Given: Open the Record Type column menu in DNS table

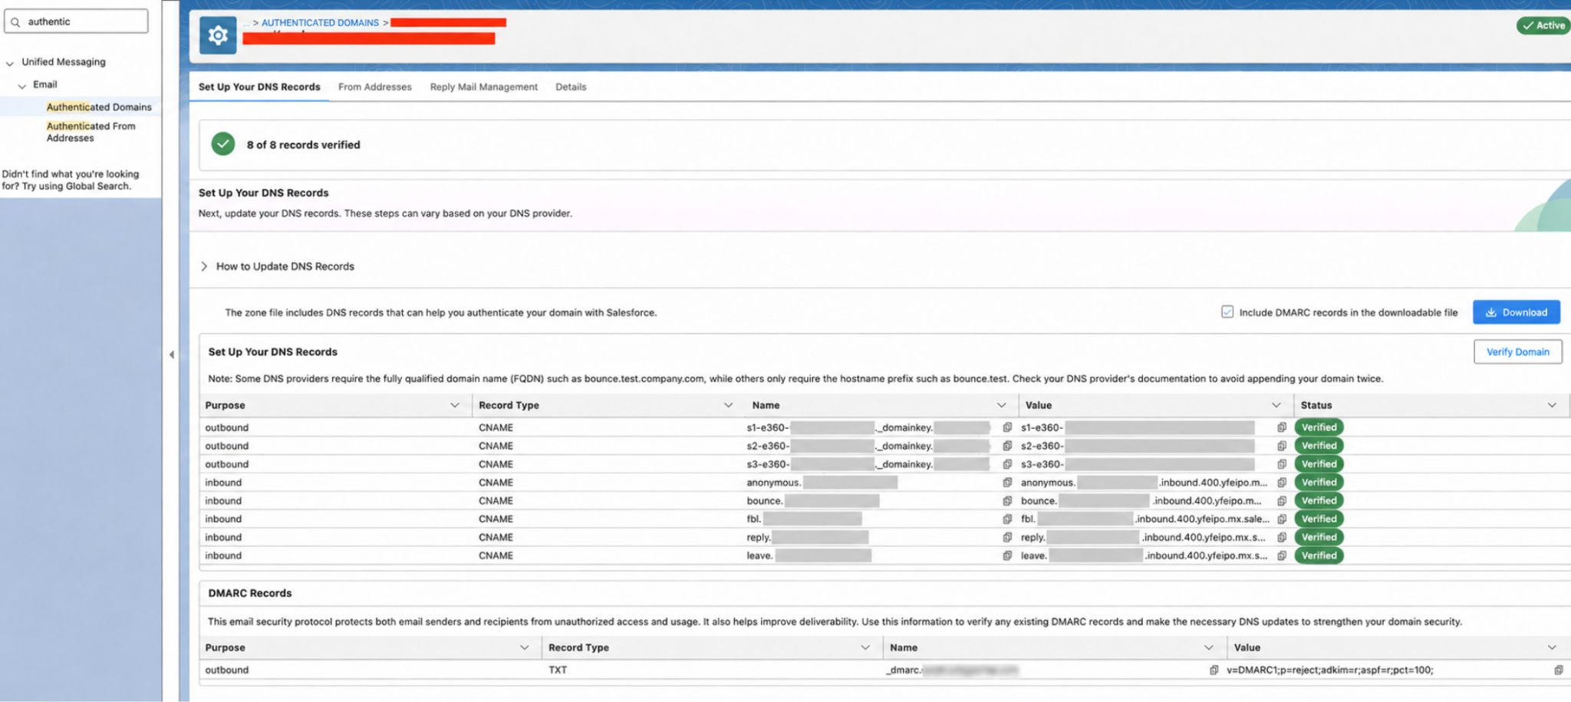Looking at the screenshot, I should coord(728,405).
